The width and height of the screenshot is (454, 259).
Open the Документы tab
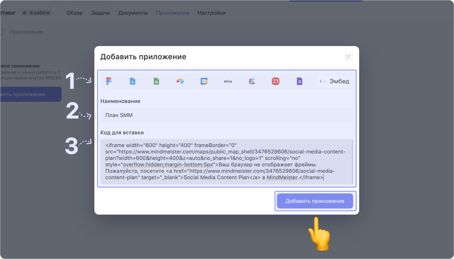coord(133,13)
